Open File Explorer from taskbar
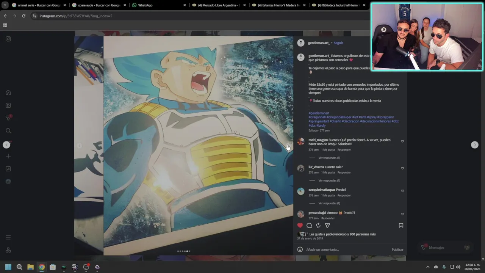Image resolution: width=485 pixels, height=273 pixels. (x=30, y=267)
